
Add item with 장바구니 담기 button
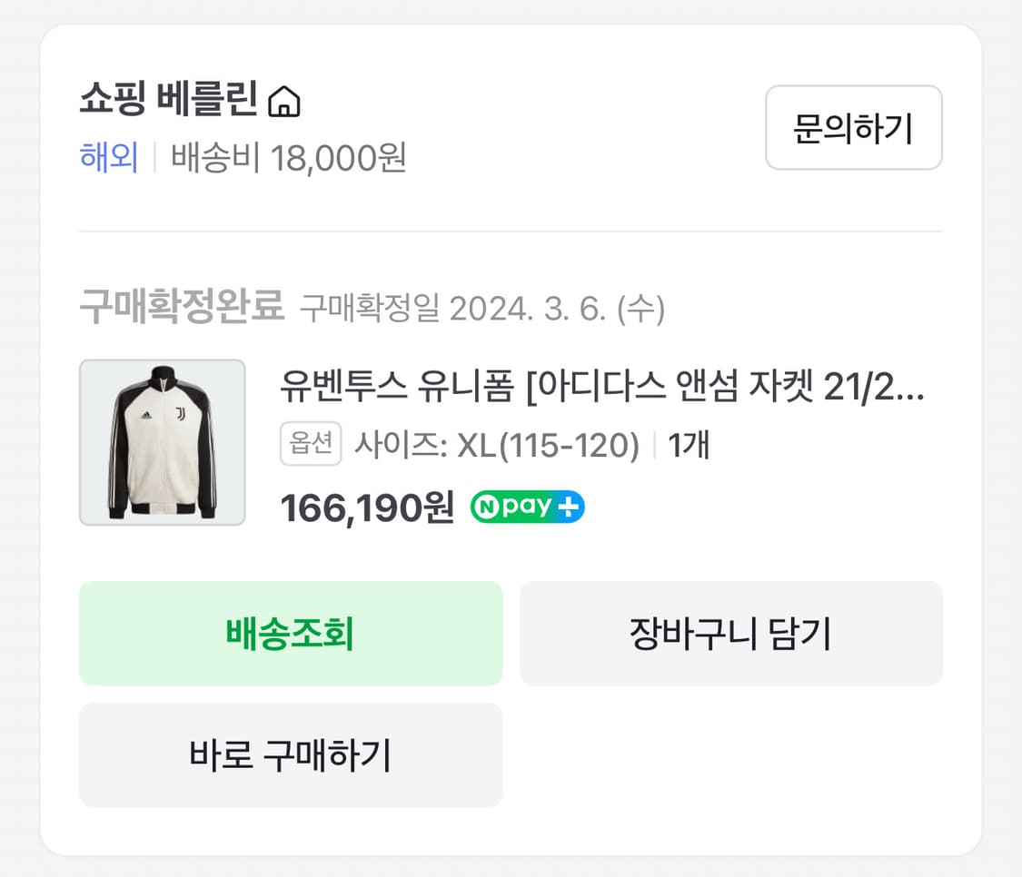(730, 634)
